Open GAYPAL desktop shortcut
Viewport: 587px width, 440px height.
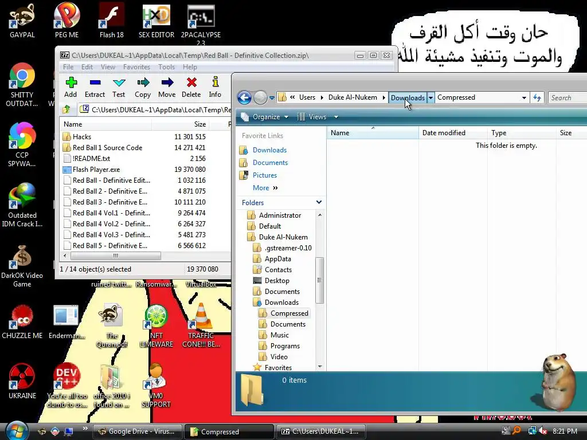22,21
